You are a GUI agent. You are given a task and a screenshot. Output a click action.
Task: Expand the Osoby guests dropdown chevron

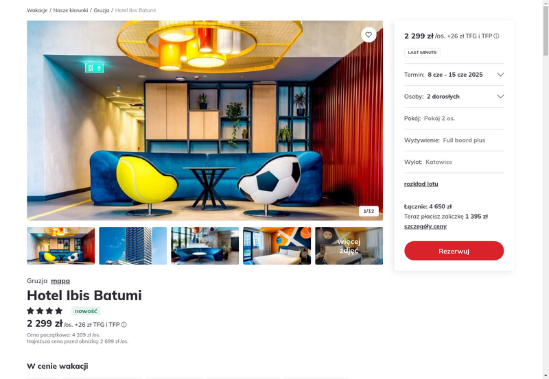500,97
